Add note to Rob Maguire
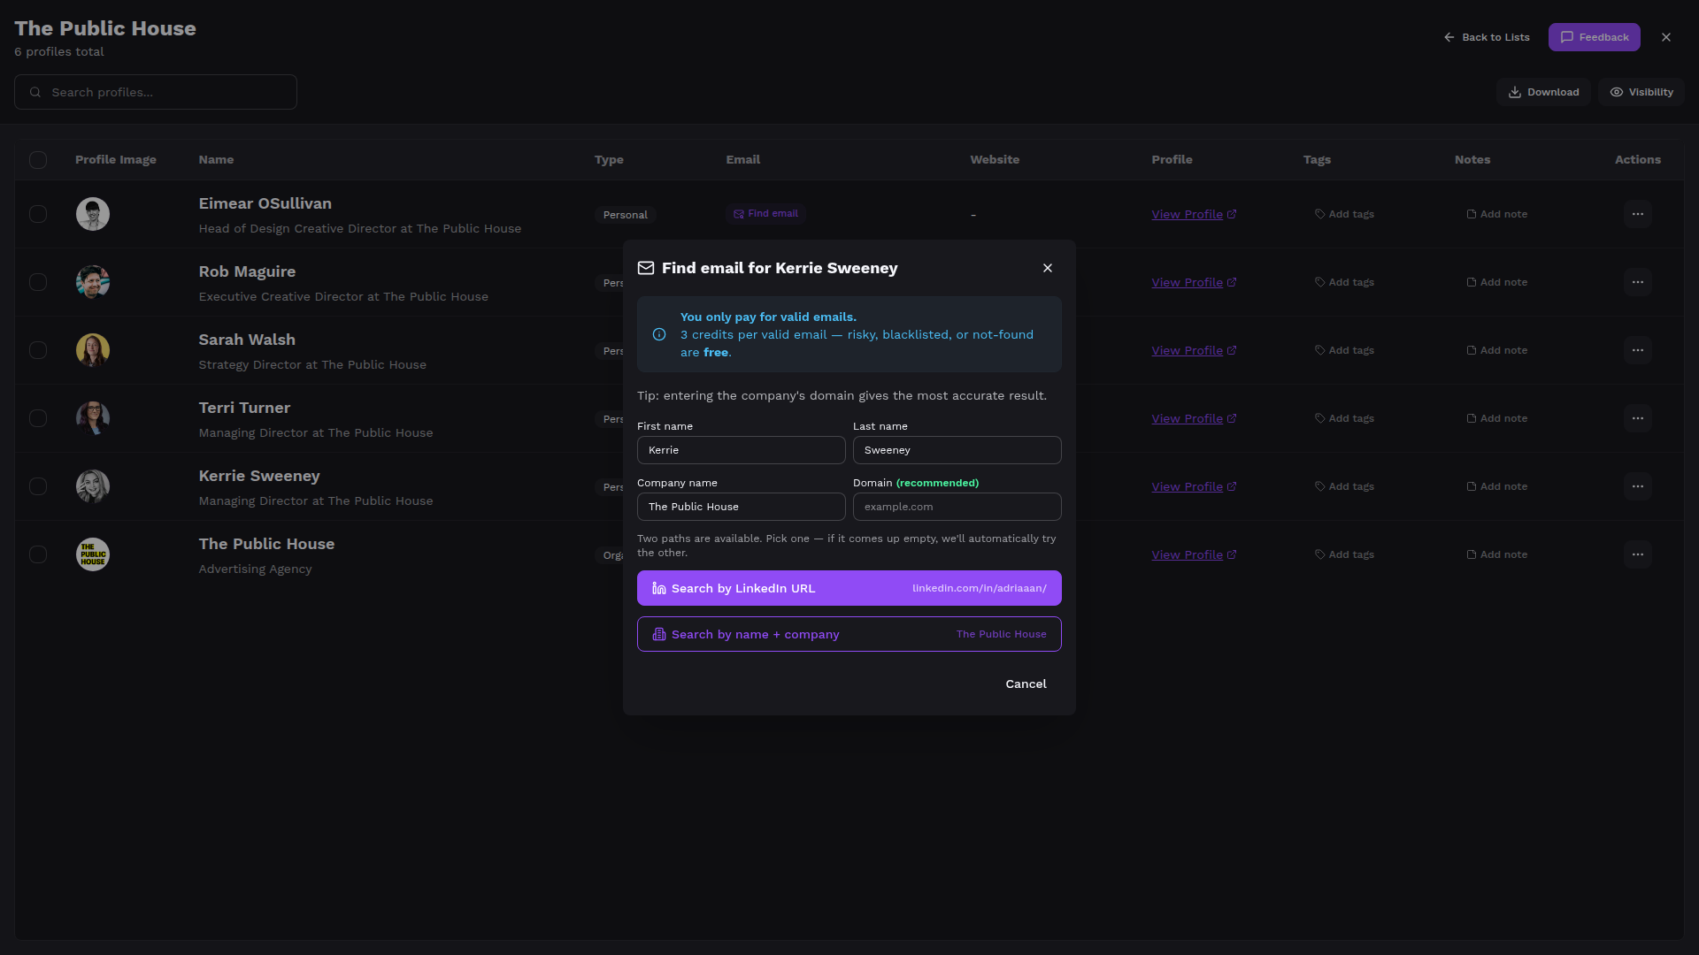 coord(1496,282)
